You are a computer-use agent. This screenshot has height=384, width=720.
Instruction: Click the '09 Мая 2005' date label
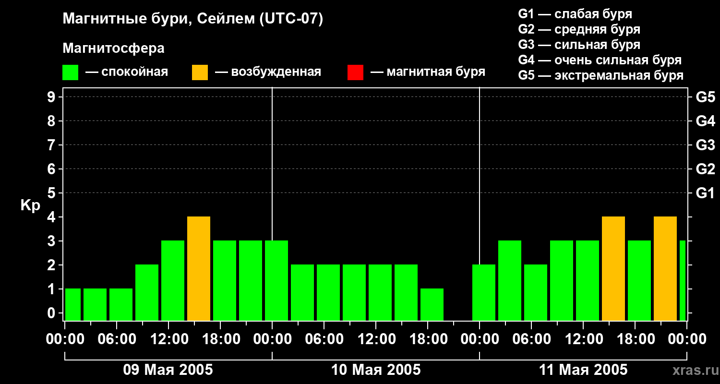(x=168, y=370)
